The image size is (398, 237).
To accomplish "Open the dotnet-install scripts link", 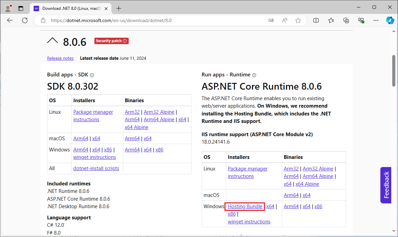I will 96,168.
